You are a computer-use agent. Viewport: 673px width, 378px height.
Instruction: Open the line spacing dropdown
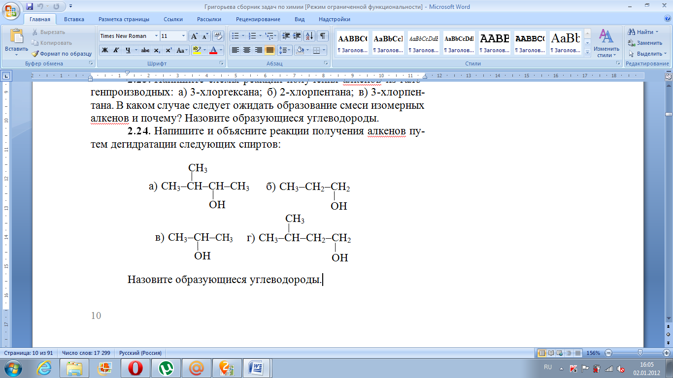284,50
